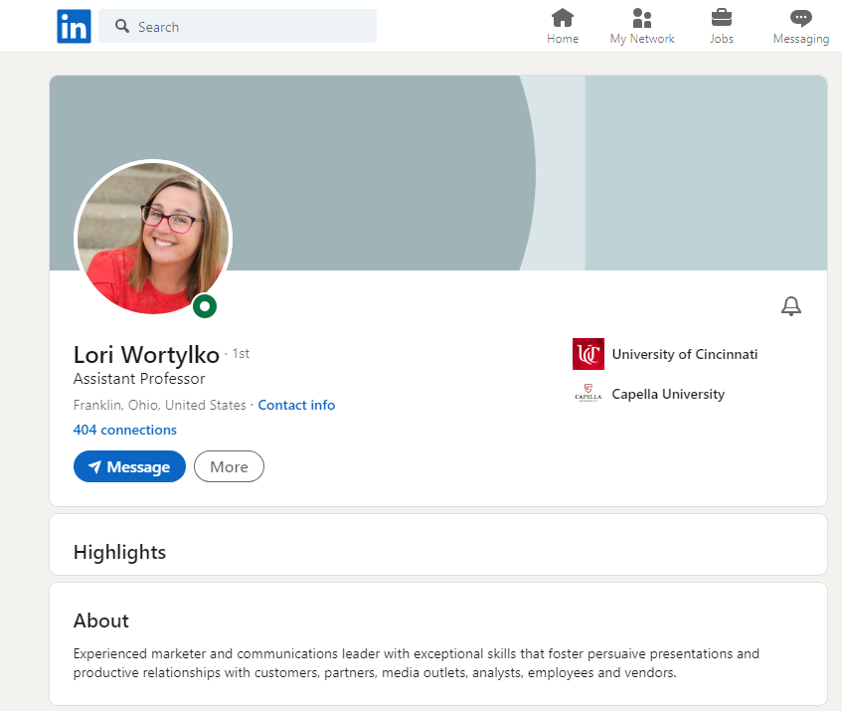Click the name Lori Wortylko
This screenshot has width=842, height=711.
pyautogui.click(x=146, y=354)
